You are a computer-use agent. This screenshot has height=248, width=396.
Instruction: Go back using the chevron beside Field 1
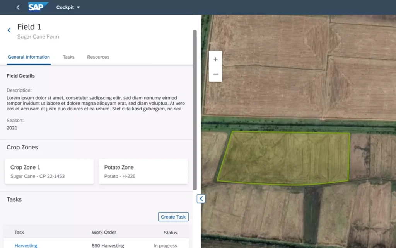9,30
